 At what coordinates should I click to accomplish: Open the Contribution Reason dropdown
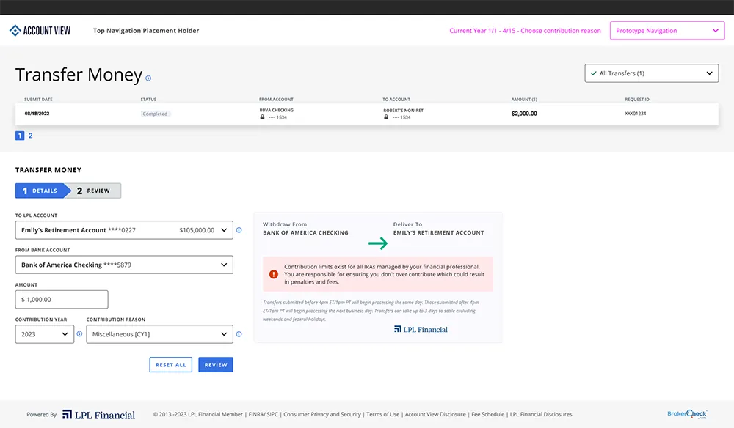(x=159, y=334)
